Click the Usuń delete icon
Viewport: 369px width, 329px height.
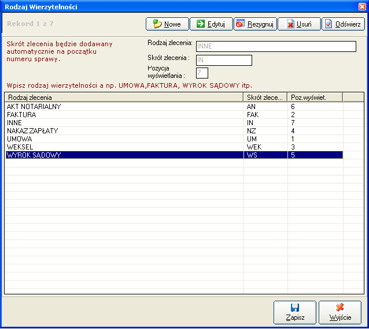[x=291, y=24]
